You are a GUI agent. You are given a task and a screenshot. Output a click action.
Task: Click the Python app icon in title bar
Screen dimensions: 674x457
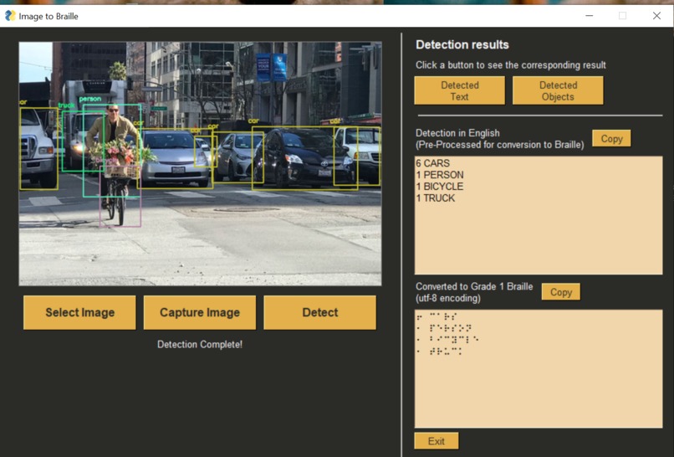coord(10,16)
